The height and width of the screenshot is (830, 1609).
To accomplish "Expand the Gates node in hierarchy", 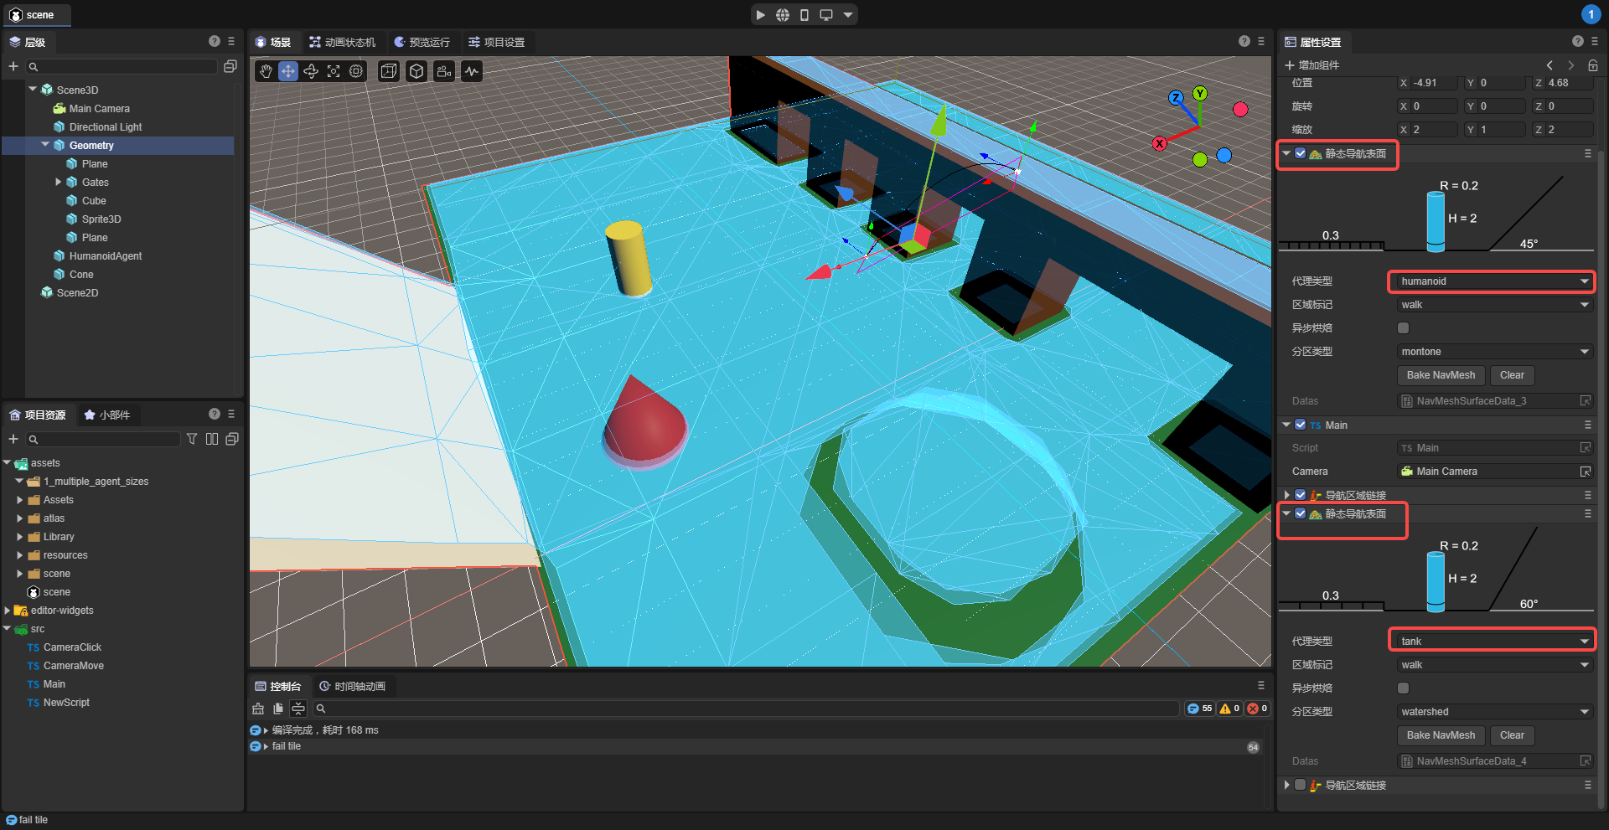I will click(x=59, y=182).
